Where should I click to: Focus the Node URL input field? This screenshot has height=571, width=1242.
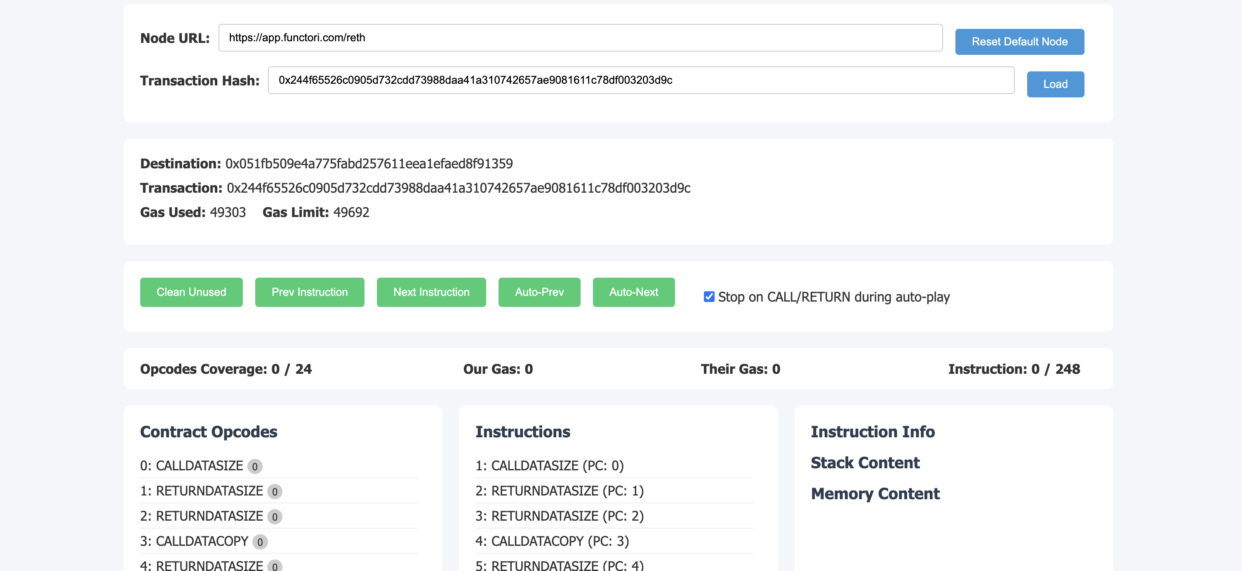point(580,38)
